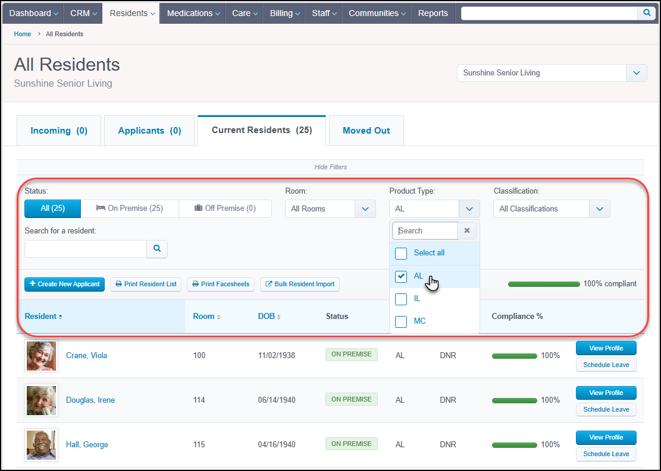This screenshot has width=661, height=471.
Task: Click the Off Premise building icon
Action: tap(199, 208)
